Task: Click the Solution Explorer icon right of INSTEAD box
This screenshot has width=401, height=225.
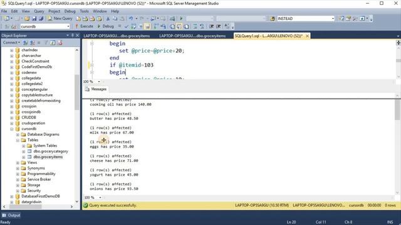Action: [x=341, y=18]
